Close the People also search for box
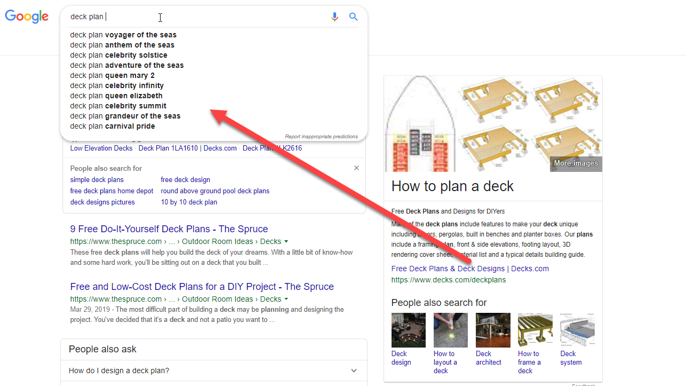Screen dimensions: 686x386 point(356,168)
